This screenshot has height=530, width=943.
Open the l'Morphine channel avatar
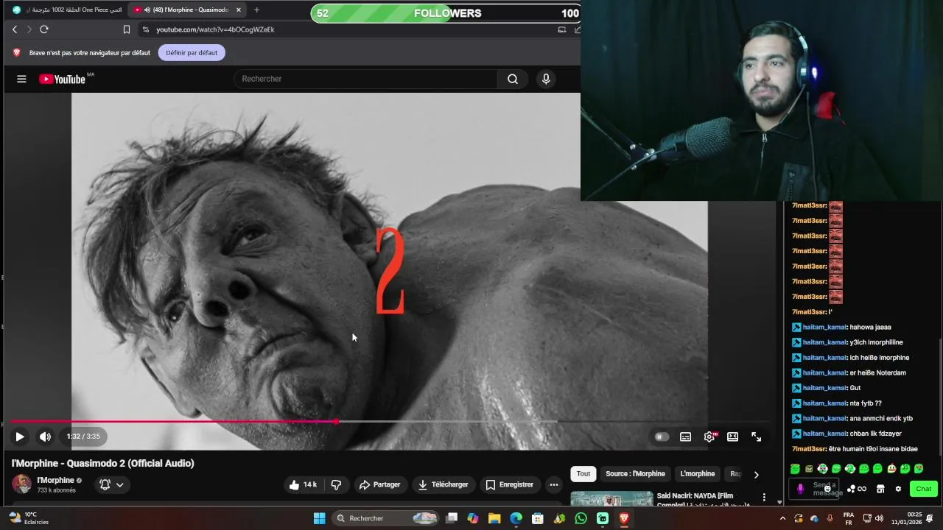tap(21, 484)
